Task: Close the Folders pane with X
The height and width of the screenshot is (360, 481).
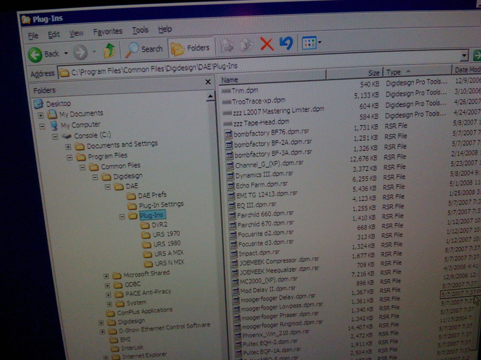Action: click(208, 82)
